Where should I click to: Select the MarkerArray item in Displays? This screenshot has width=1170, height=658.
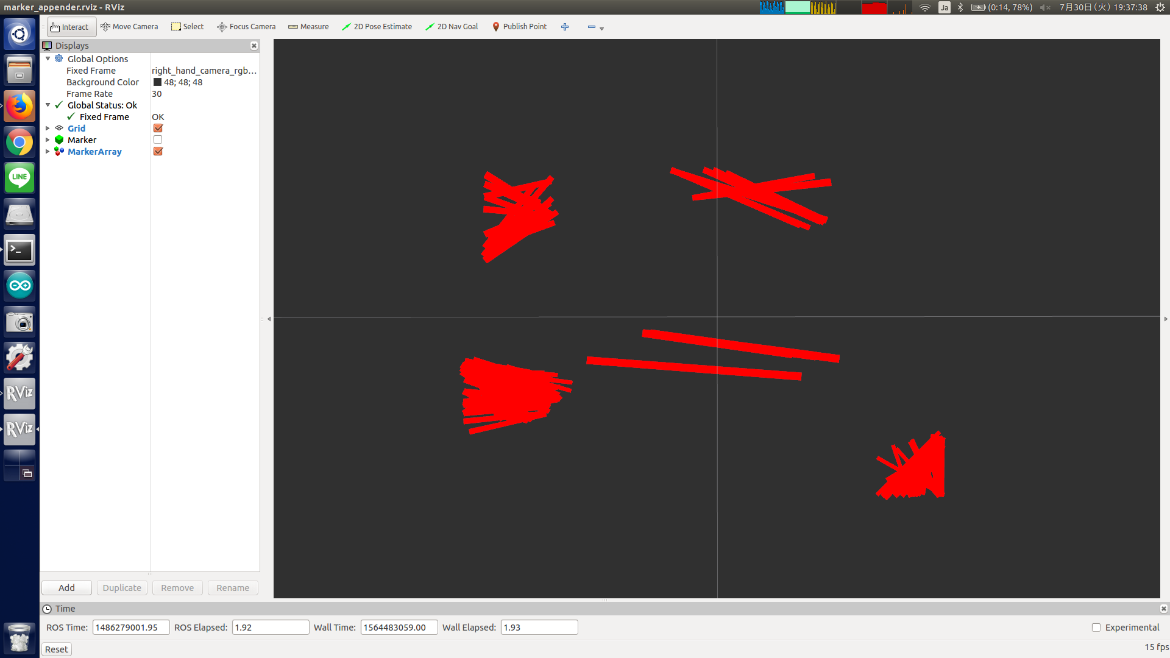point(94,151)
